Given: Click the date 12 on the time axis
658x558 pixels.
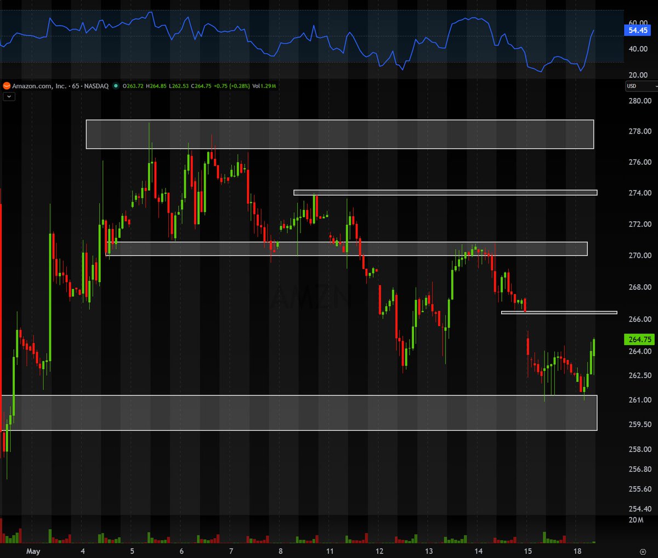Looking at the screenshot, I should click(x=379, y=551).
